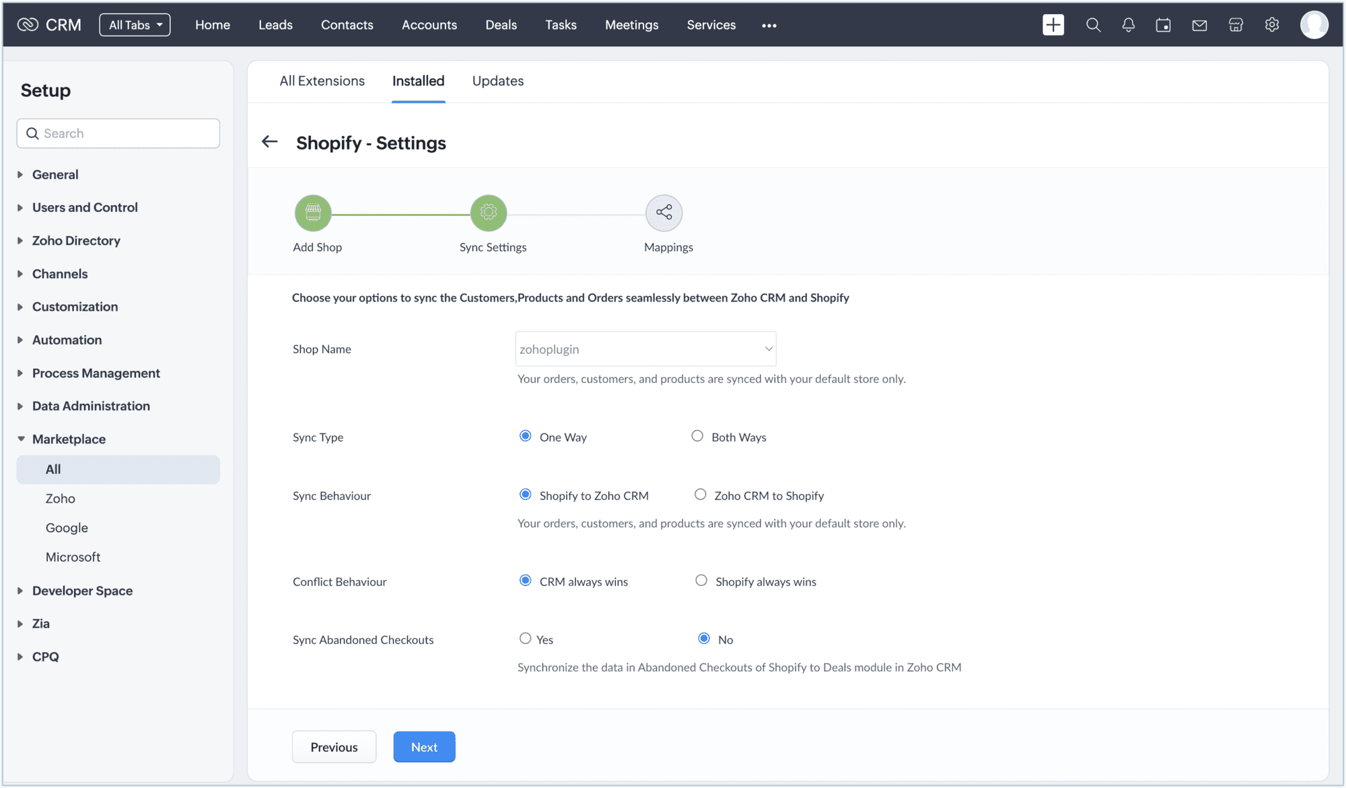Open the Shop Name dropdown
Screen dimensions: 1346x788
645,349
